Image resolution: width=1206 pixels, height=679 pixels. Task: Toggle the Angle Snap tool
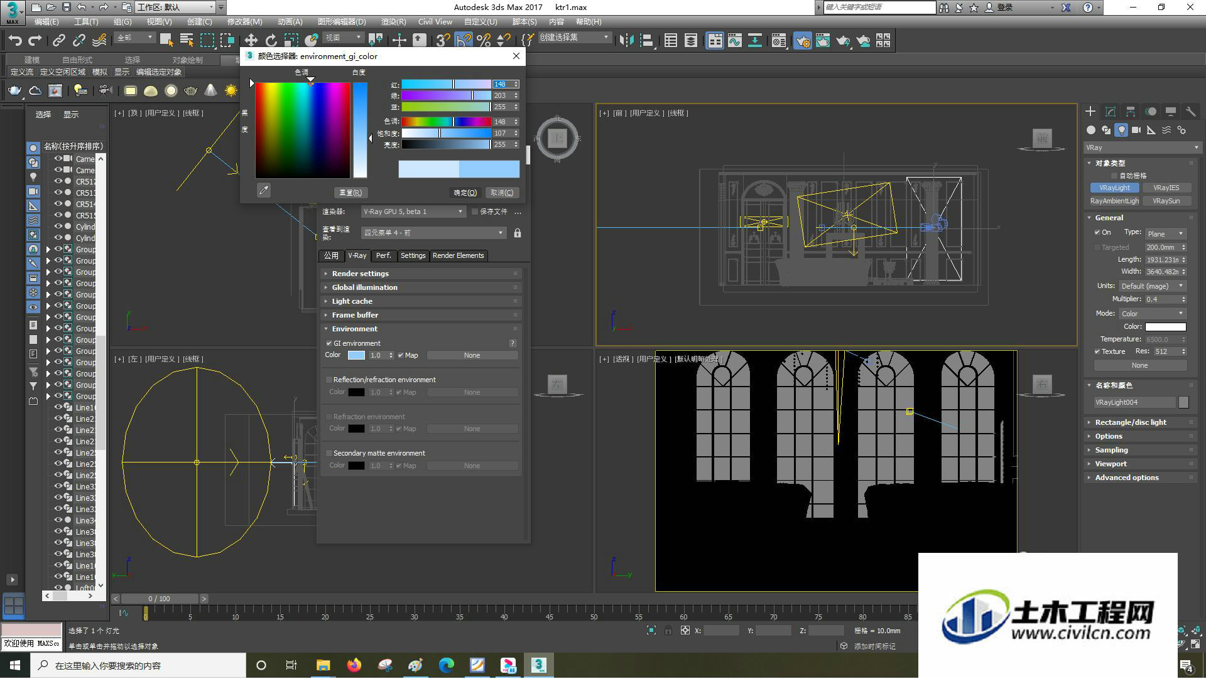coord(463,41)
